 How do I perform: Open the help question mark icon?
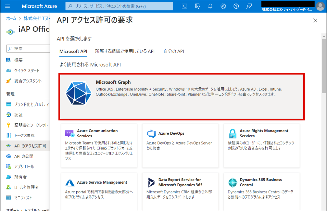(236, 6)
